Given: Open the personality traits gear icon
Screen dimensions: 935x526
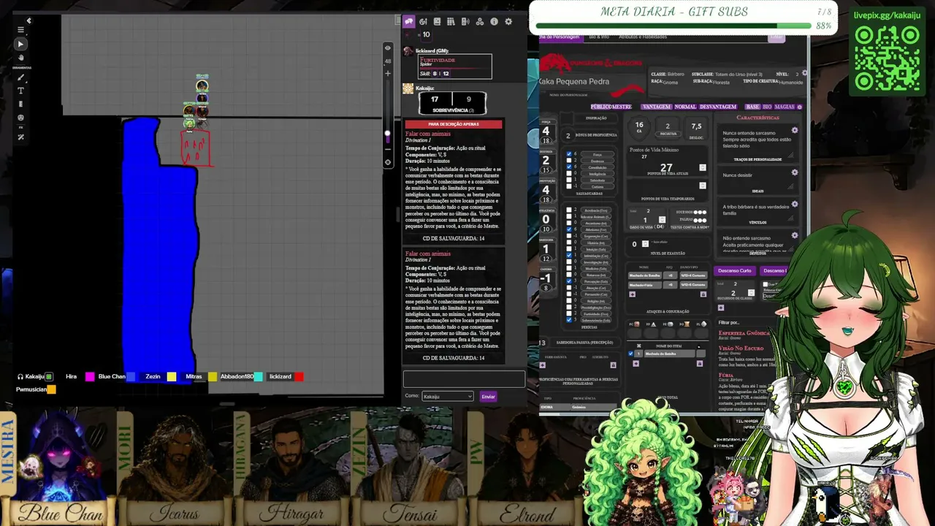Looking at the screenshot, I should point(795,131).
